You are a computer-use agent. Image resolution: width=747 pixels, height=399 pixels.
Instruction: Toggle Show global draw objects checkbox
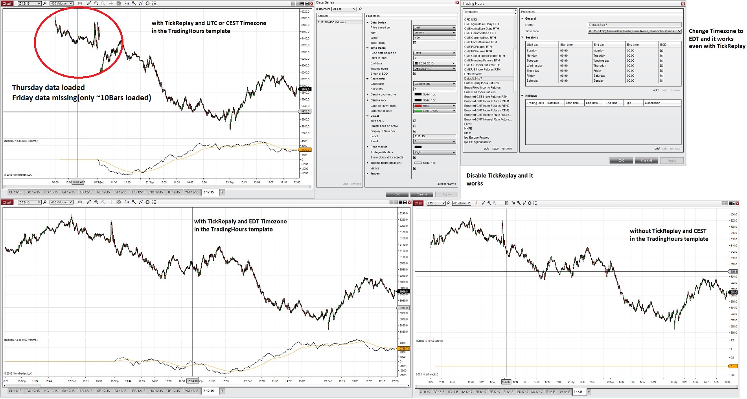pos(414,157)
